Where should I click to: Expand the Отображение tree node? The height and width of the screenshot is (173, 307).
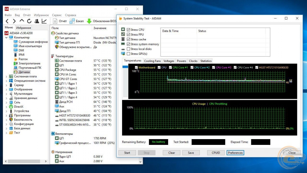point(6,89)
